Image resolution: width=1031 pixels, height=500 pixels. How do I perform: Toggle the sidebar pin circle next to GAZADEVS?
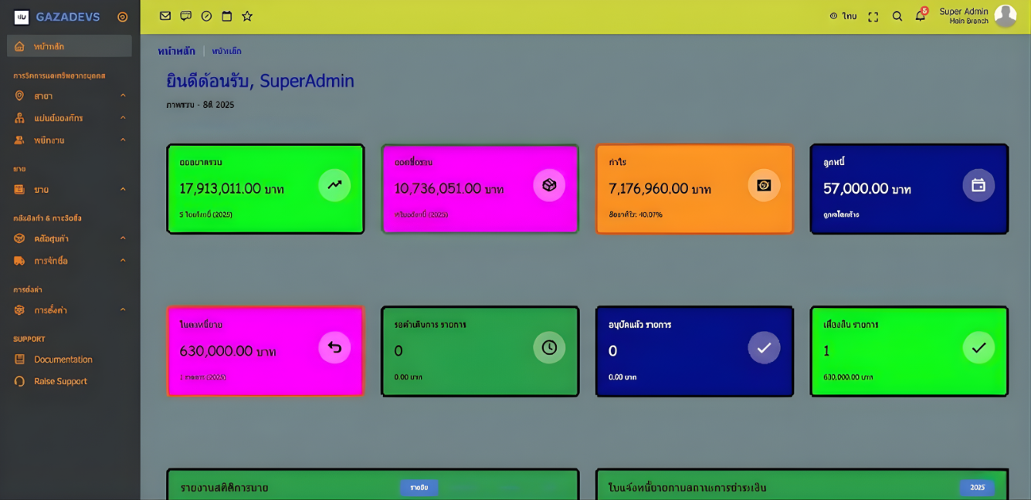point(122,17)
